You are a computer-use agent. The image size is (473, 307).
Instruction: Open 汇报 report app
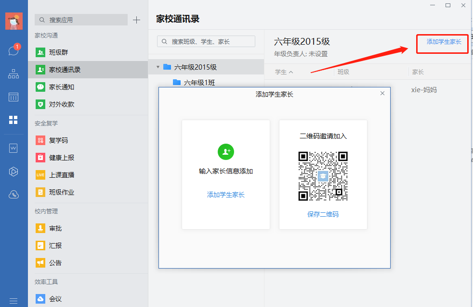click(x=88, y=246)
